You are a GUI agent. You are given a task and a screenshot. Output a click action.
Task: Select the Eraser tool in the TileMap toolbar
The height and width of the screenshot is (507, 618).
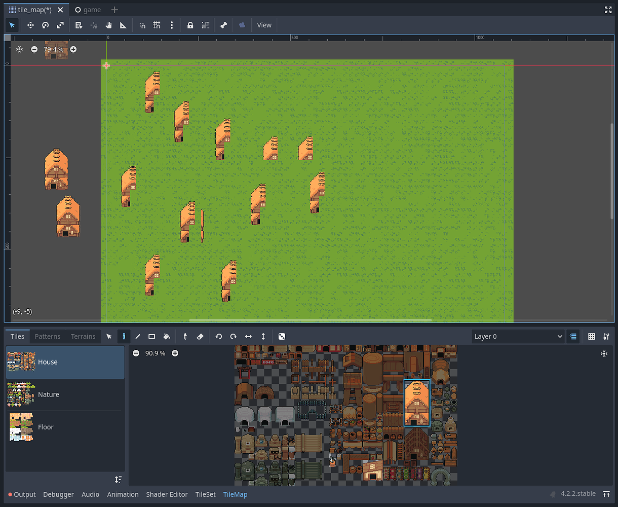point(200,336)
